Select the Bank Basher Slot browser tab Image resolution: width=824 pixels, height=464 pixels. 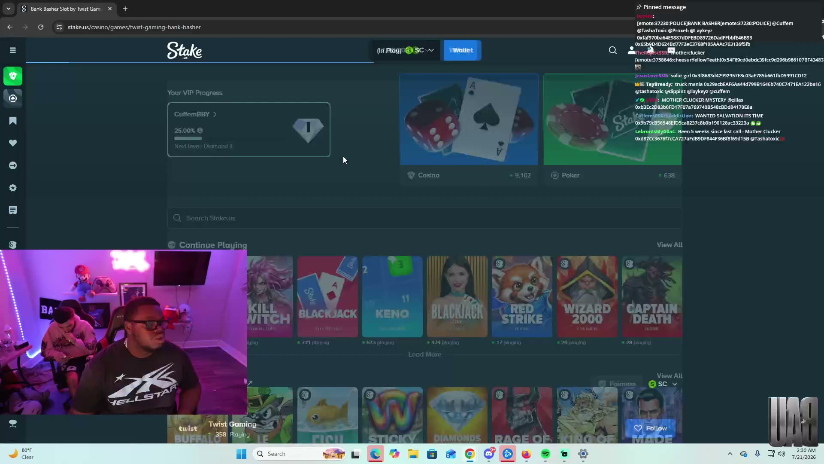coord(67,9)
